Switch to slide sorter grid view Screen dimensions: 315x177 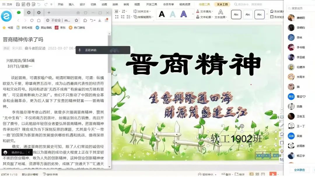pos(257,174)
